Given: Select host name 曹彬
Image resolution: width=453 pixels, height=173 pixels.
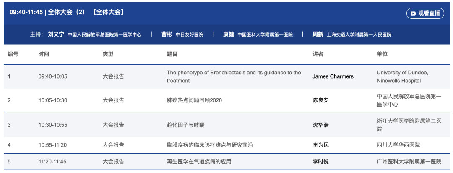Looking at the screenshot, I should [x=167, y=34].
